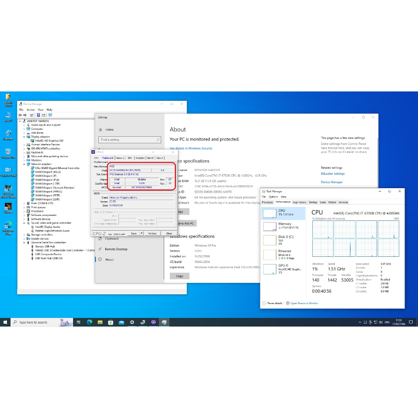Select the Memory graph in Task Manager
The image size is (418, 418).
point(270,226)
